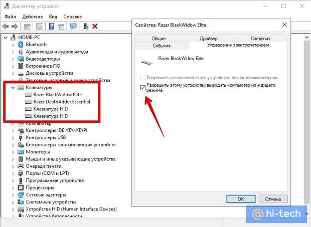Expand the Сетевые адаптеры category
311x227 pixels.
13,195
